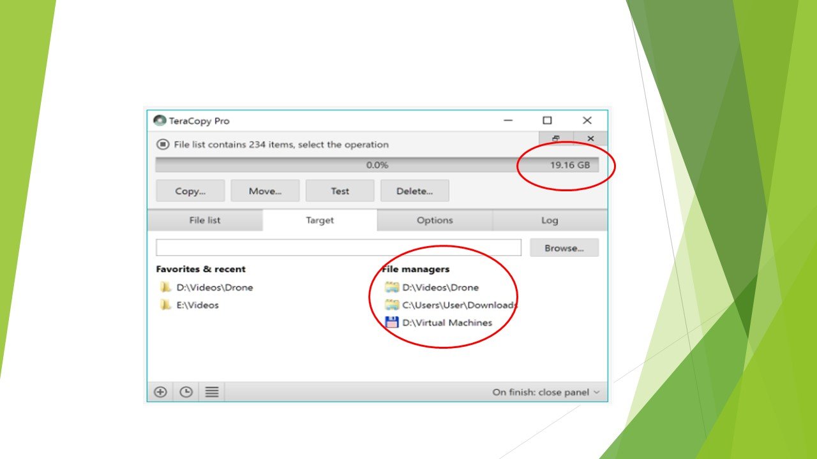Click the File list contains 234 items status text
The image size is (817, 459).
(281, 145)
